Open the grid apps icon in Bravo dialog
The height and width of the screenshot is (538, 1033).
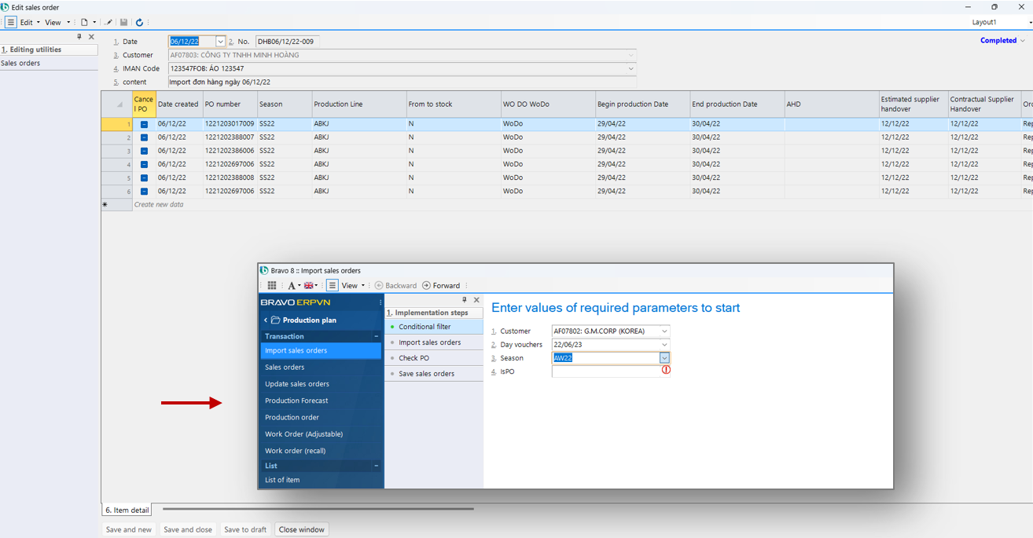click(x=272, y=286)
